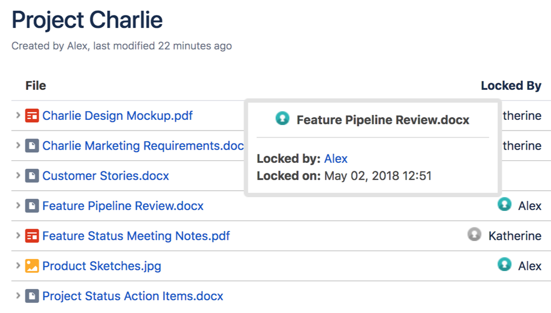Open Project Status Action Items.docx
Screen dimensions: 551x313
pos(132,296)
